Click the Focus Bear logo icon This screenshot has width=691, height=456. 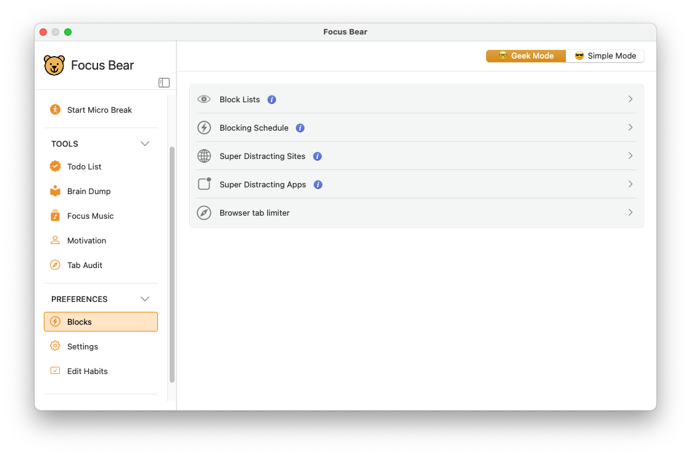[x=54, y=65]
